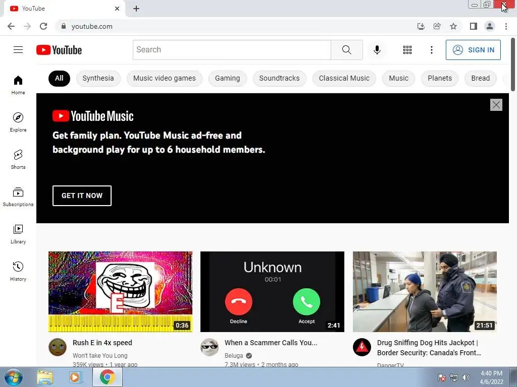This screenshot has height=387, width=517.
Task: Click the install app icon in address bar
Action: (x=421, y=26)
